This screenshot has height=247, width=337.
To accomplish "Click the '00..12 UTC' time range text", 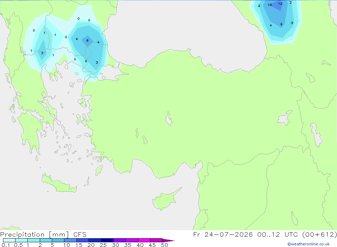I will tap(277, 235).
